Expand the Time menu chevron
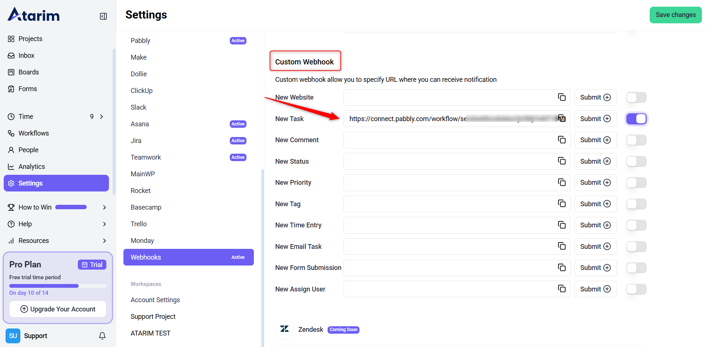Screen dimensions: 706x347 tap(102, 117)
